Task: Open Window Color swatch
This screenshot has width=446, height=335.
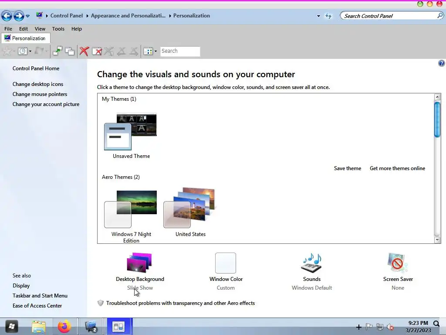Action: [226, 263]
